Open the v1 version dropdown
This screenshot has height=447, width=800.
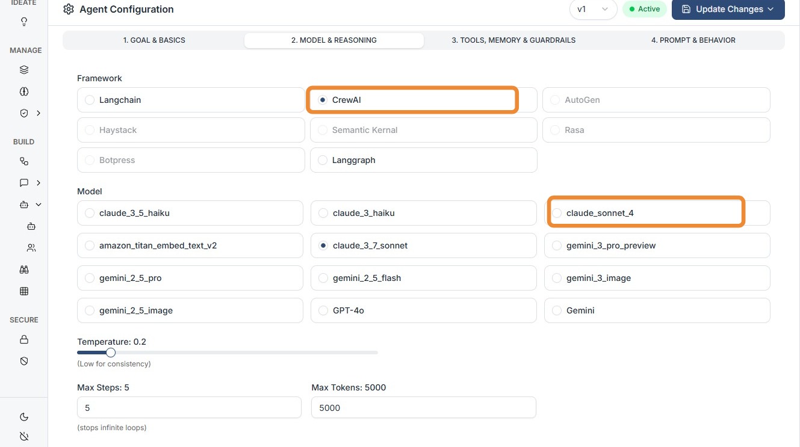[x=593, y=10]
